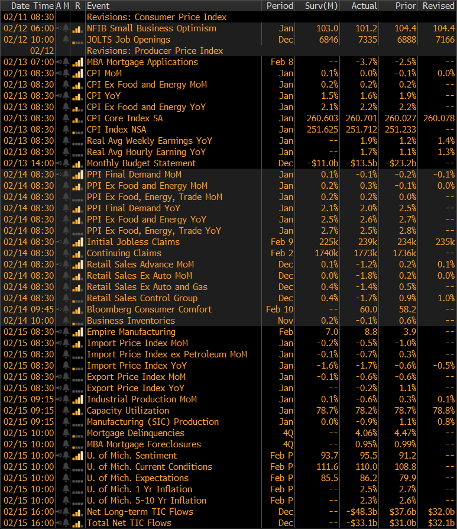The image size is (457, 529).
Task: Click the alert bell for JOLTS Job Openings
Action: coord(65,40)
